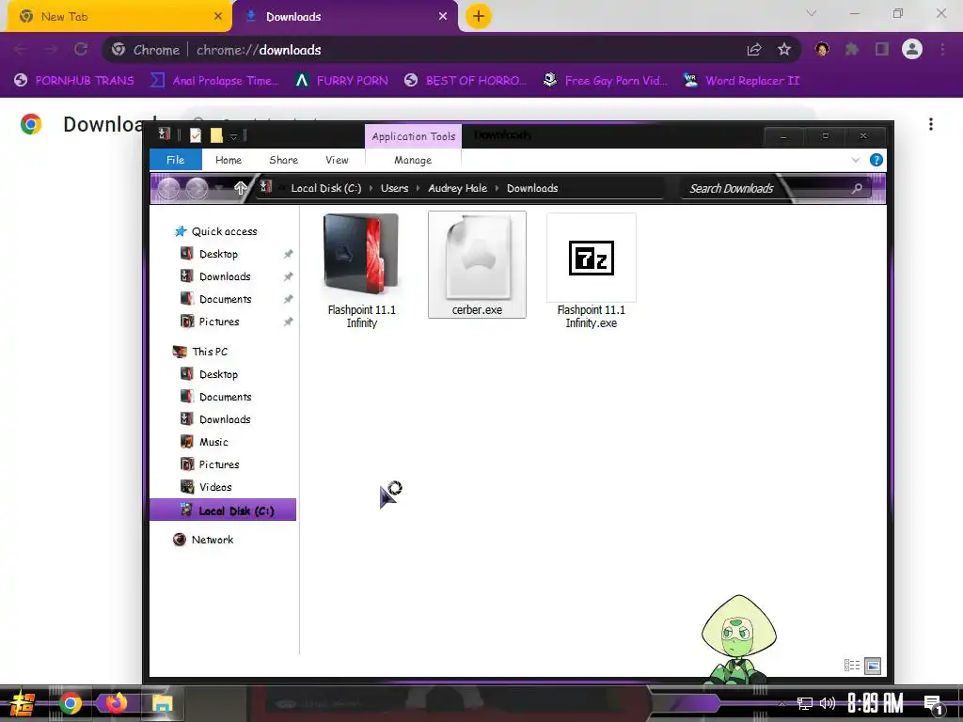Select the cerber.exe file
The image size is (963, 722).
tap(477, 264)
